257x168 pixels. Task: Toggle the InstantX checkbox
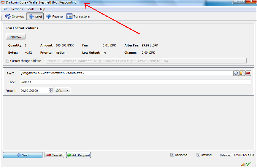click(198, 155)
